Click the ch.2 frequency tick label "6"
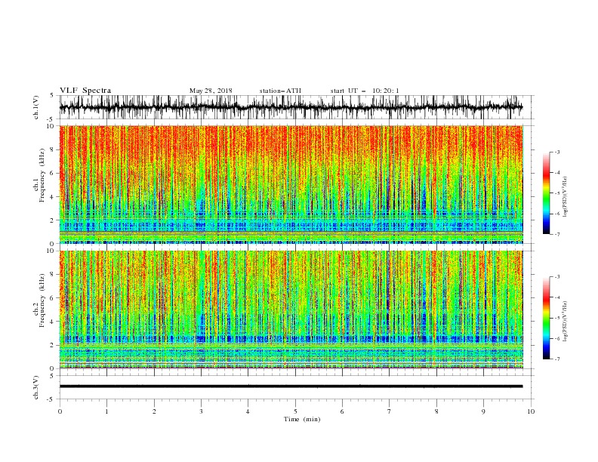The image size is (598, 462). pos(53,298)
